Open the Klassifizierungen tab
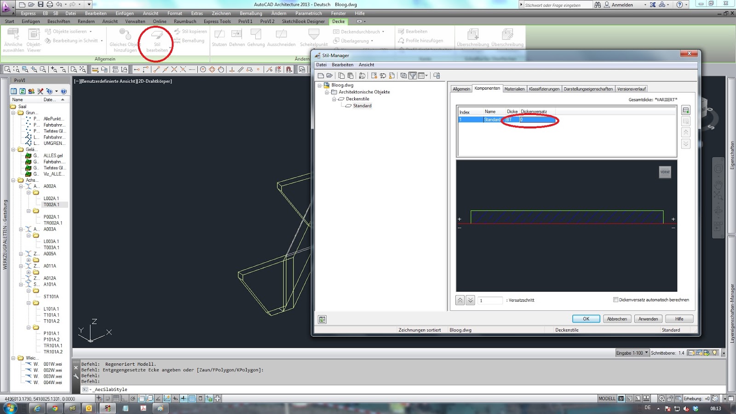Screen dimensions: 736x414 point(544,89)
